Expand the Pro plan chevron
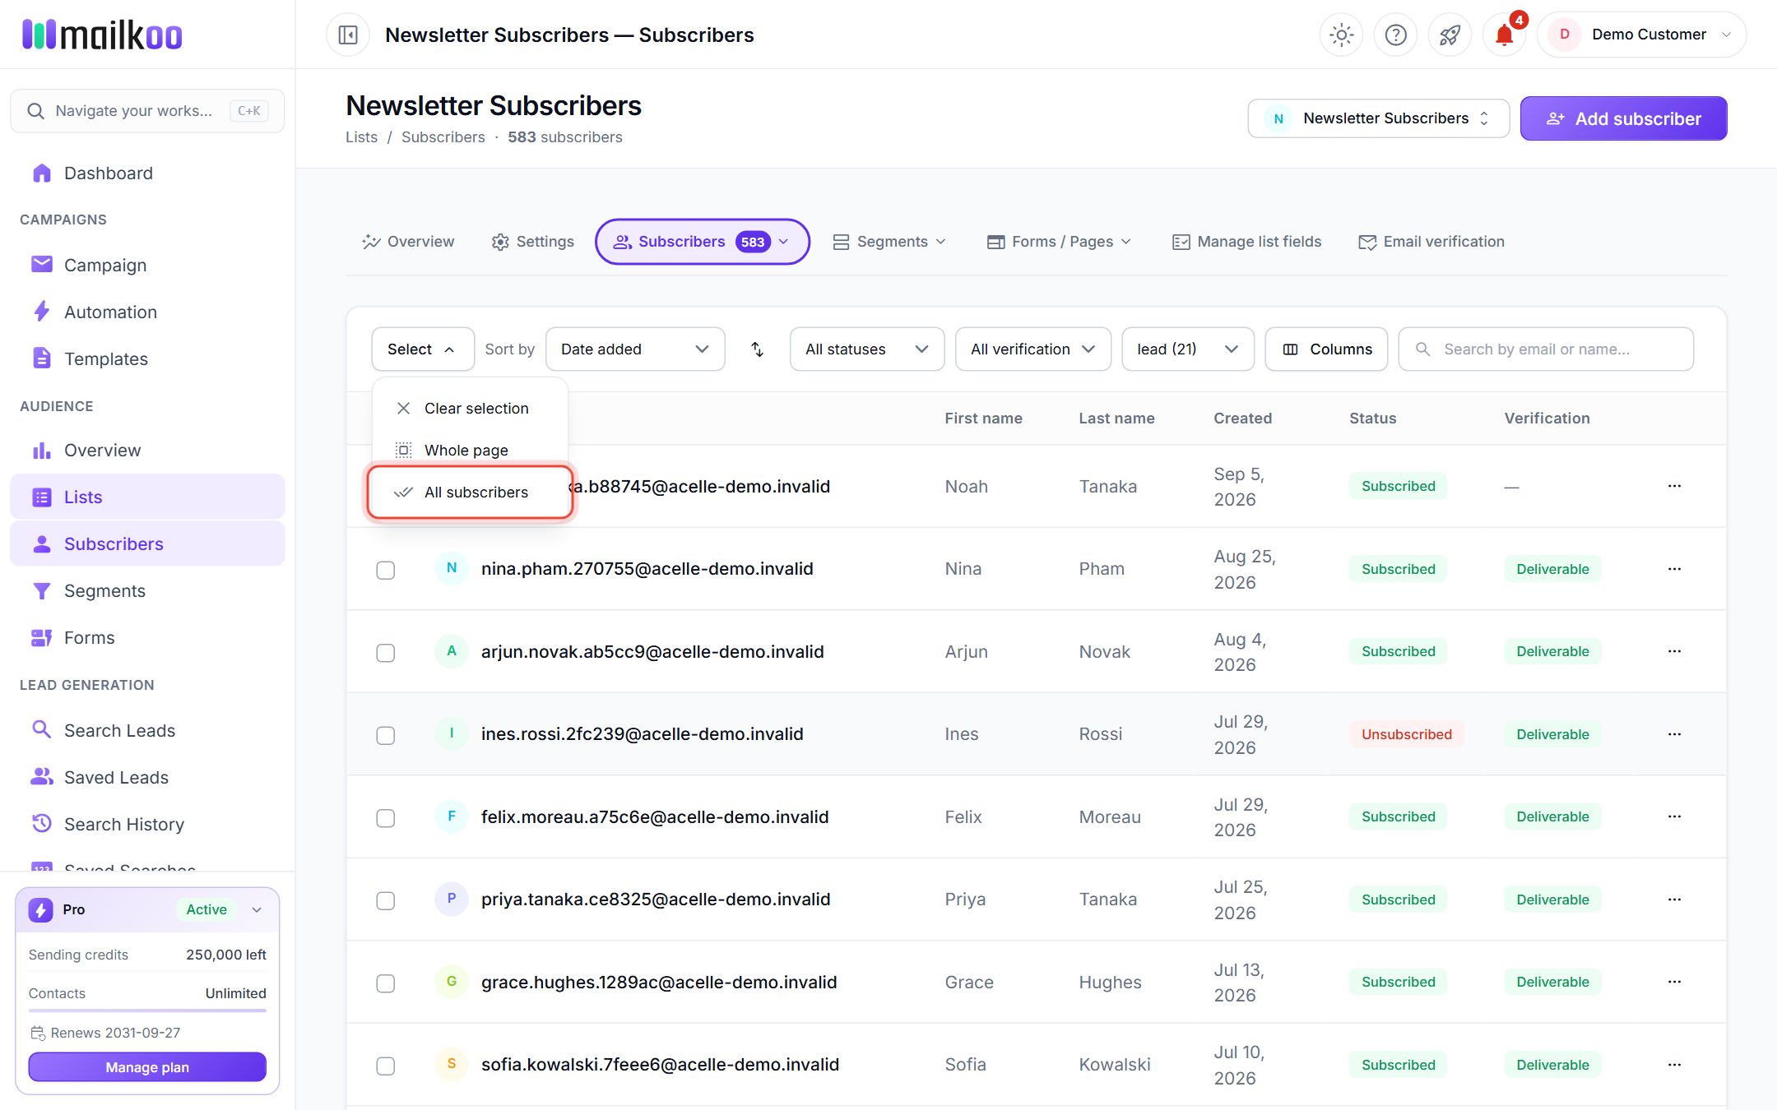 coord(257,909)
